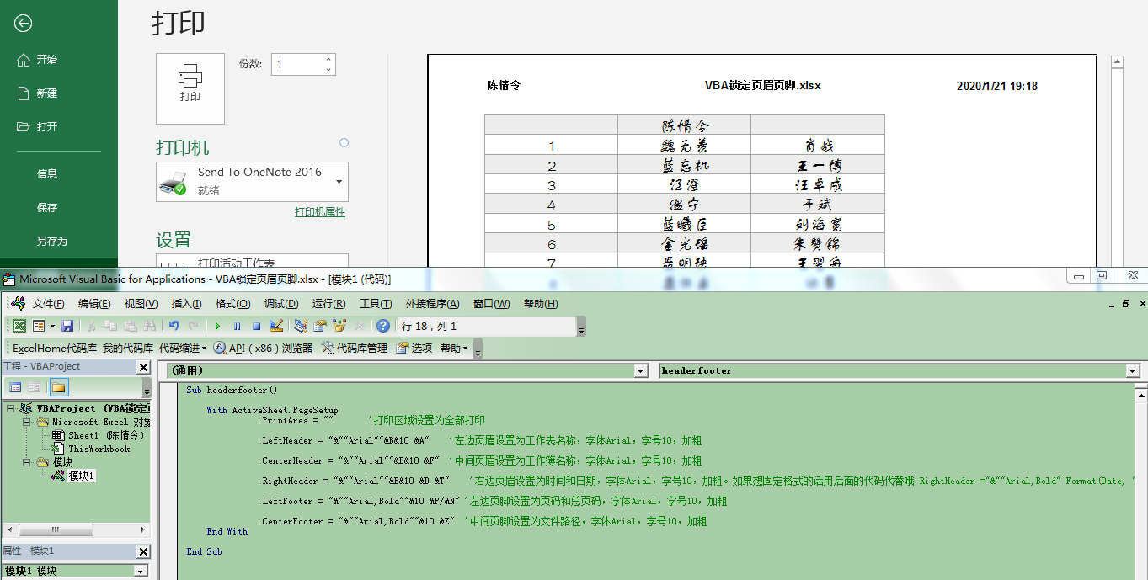
Task: Open the 调试 menu
Action: (282, 304)
